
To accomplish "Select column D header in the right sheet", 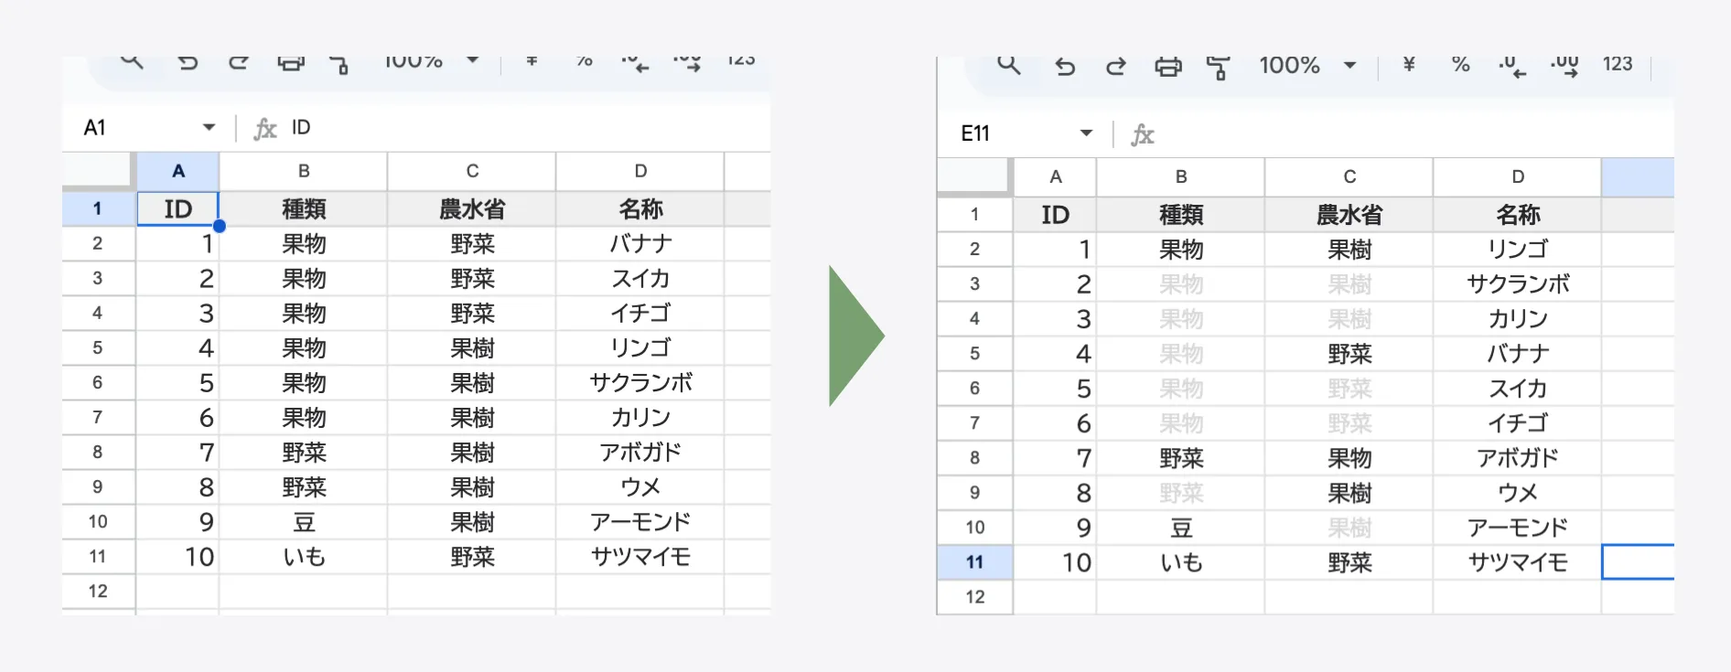I will (x=1517, y=176).
